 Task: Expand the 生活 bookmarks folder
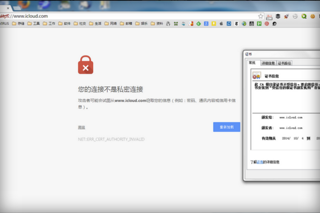[x=95, y=24]
